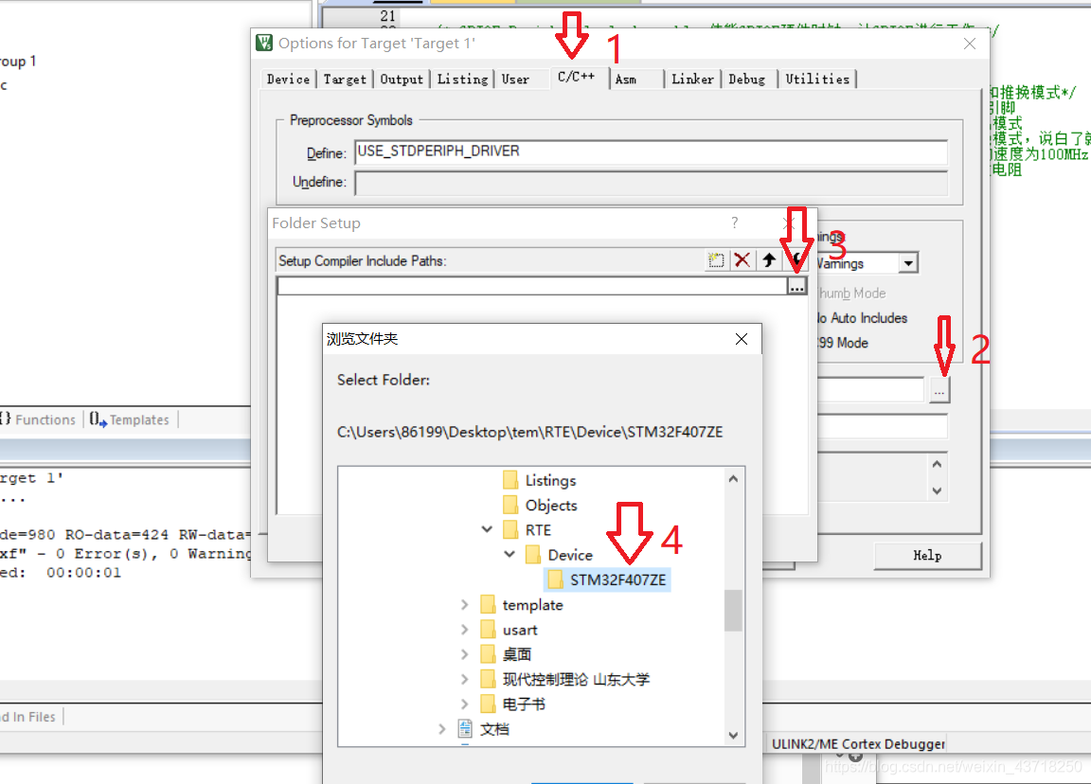Expand the 文档 node
Screen dimensions: 1091x784
442,729
